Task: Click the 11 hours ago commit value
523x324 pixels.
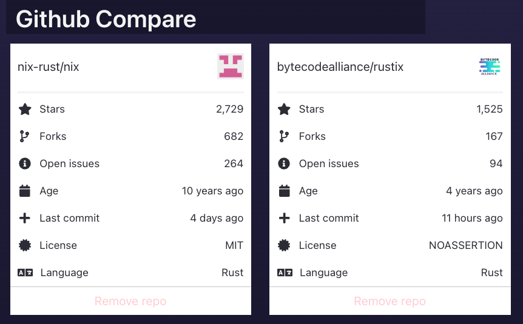Action: tap(472, 219)
